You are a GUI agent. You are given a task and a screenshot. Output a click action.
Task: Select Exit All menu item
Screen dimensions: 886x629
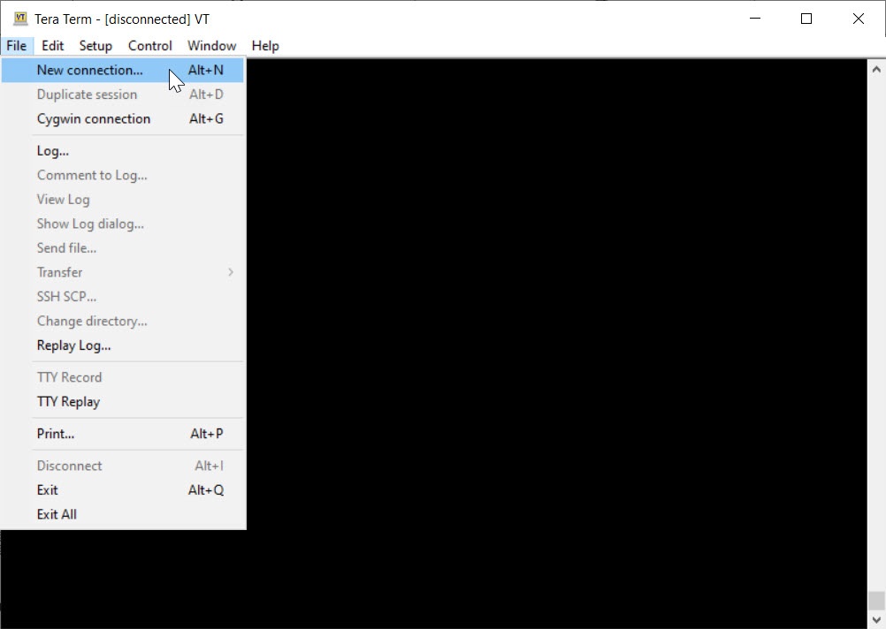click(x=57, y=514)
